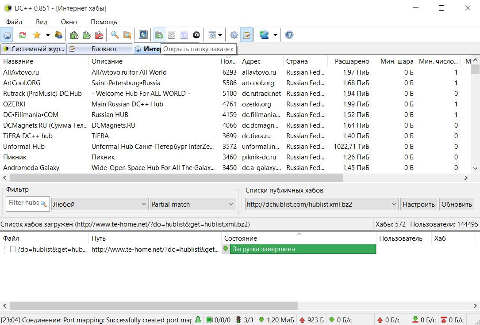Click the blue puzzle-piece plugins icon
This screenshot has height=325, width=480.
(264, 35)
